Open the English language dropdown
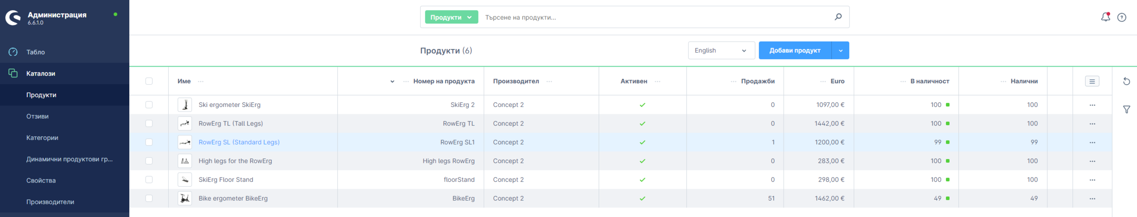The image size is (1137, 217). tap(721, 50)
